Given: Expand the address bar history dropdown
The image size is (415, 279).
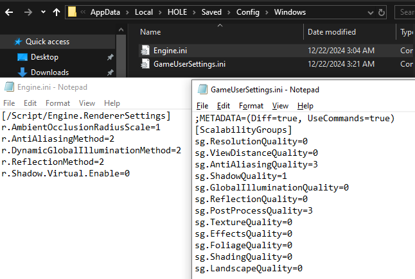Looking at the screenshot, I should coord(369,12).
